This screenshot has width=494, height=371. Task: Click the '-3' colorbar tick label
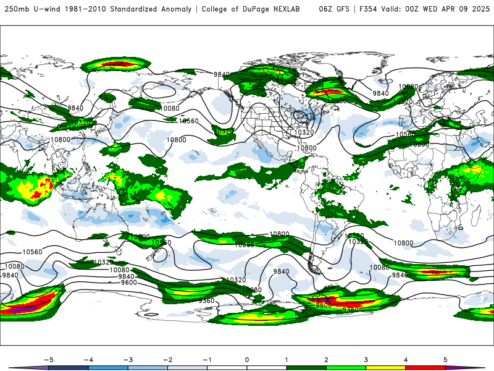128,360
